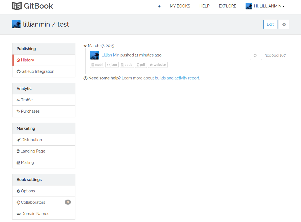Open the Traffic analytics page

click(x=44, y=100)
